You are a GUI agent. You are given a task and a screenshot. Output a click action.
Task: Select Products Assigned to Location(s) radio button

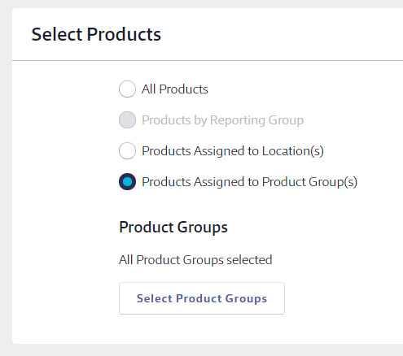127,150
